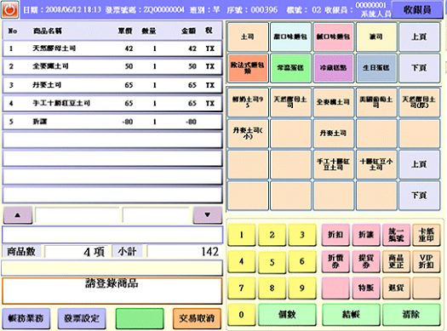Select row 4 手工十勝紅豆土司 in list
Viewport: 447px width, 331px height.
click(x=112, y=103)
